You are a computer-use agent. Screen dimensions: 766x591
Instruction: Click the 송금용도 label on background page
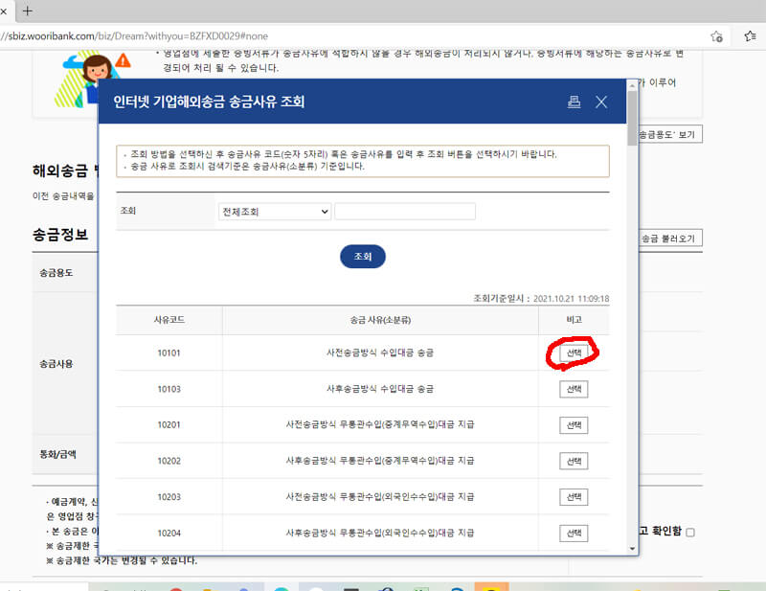[56, 273]
